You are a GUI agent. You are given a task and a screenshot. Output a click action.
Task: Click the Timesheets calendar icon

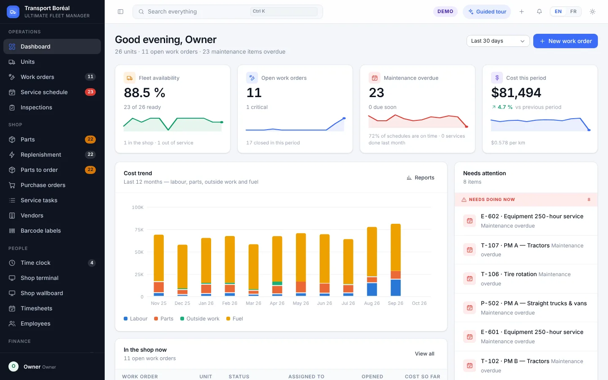point(12,308)
